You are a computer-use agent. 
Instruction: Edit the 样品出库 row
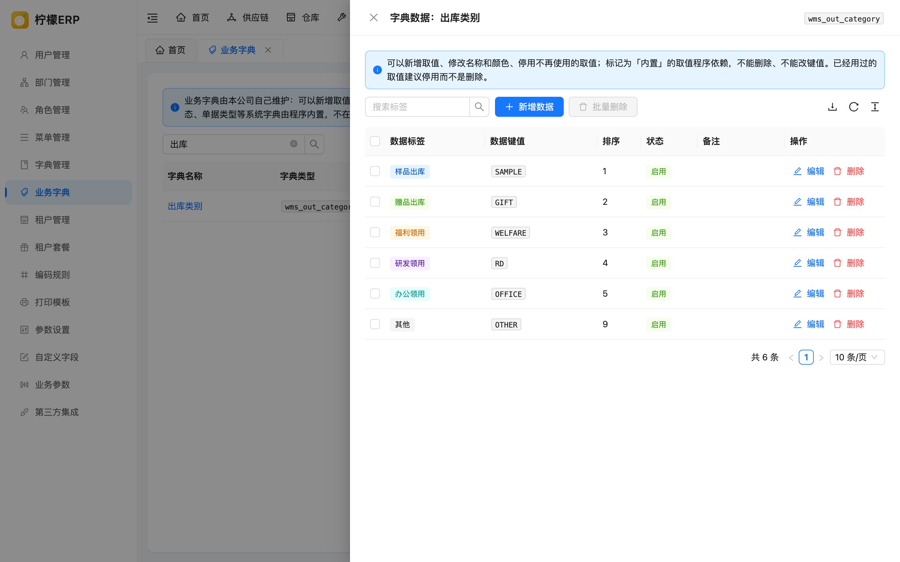pos(808,171)
